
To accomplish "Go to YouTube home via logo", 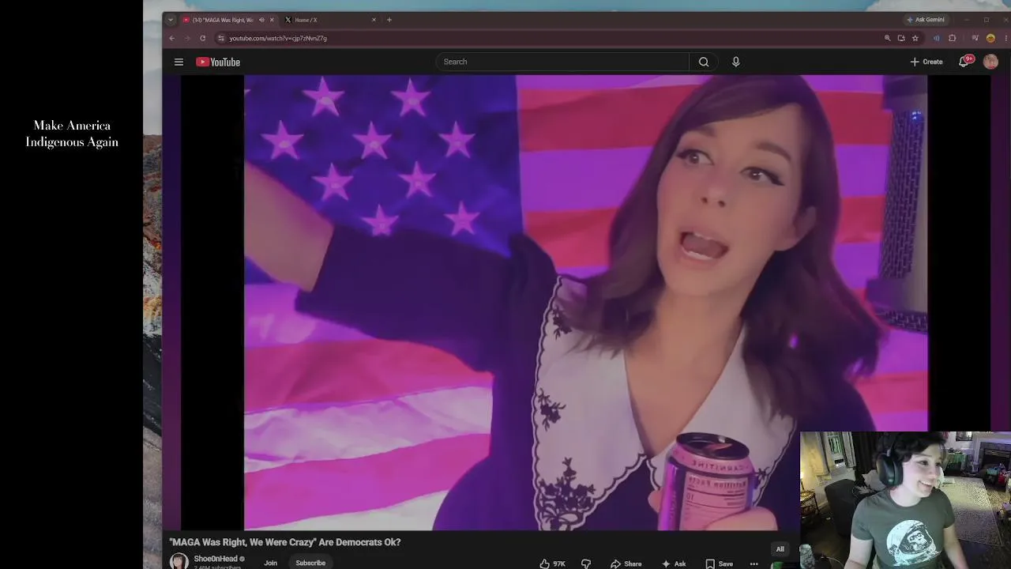I will pos(218,62).
